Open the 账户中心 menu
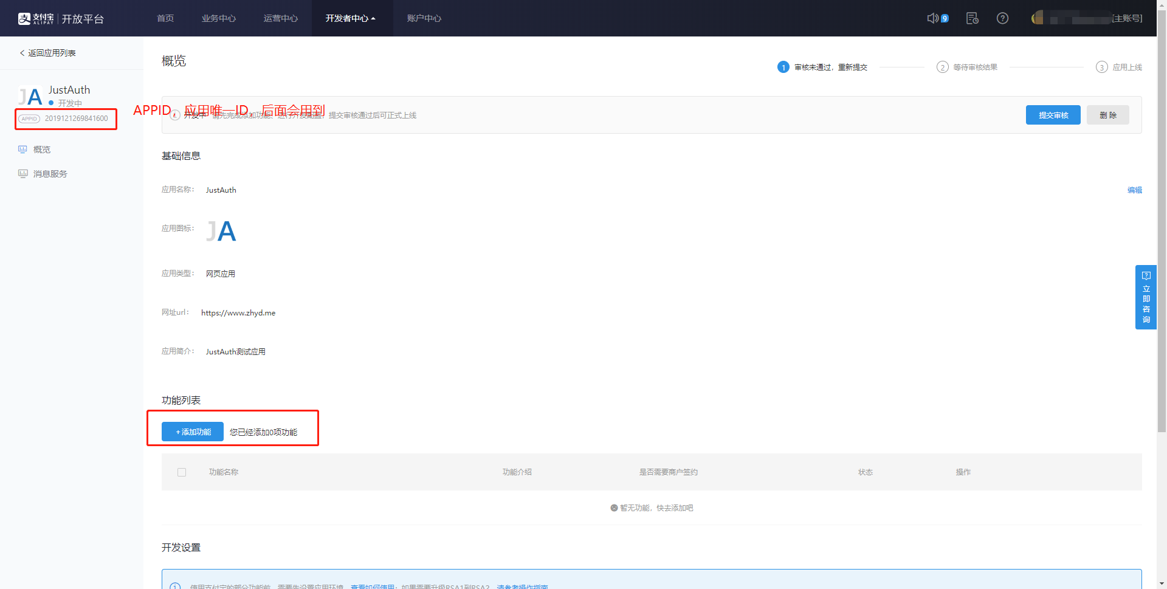The image size is (1167, 589). (x=424, y=18)
